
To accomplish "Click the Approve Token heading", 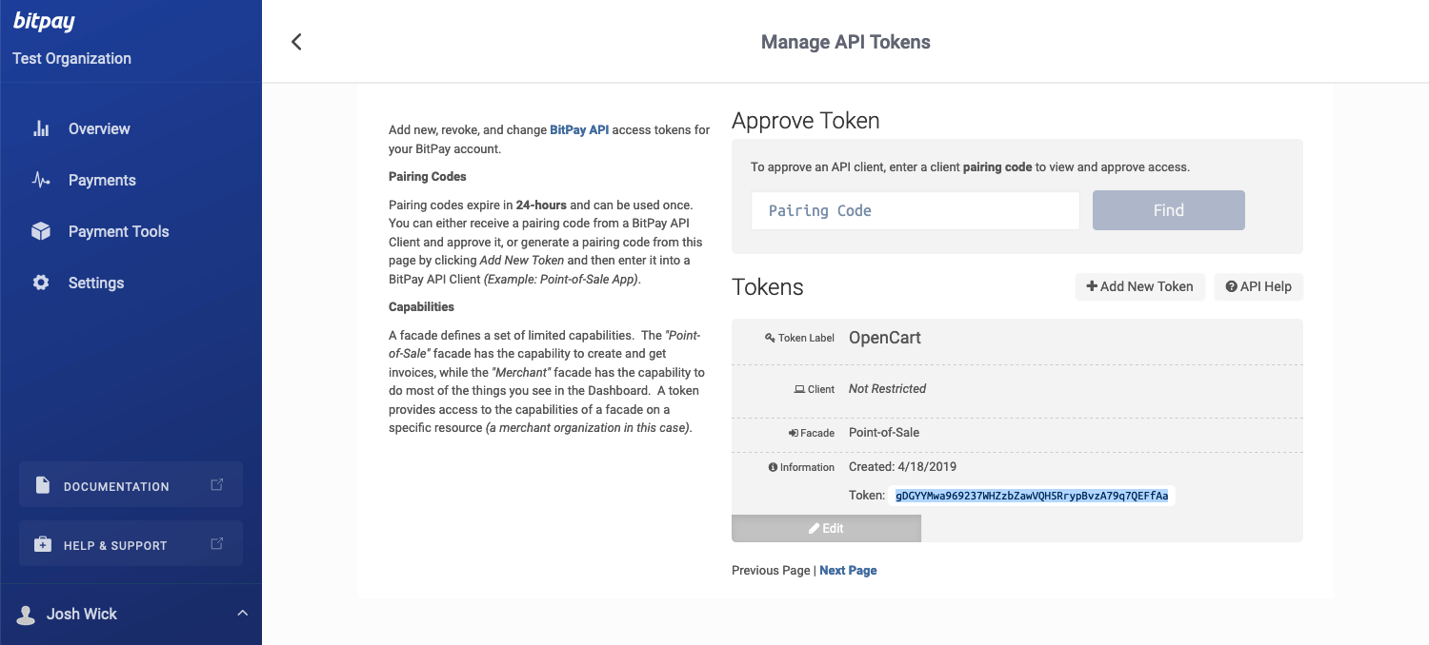I will (x=806, y=121).
